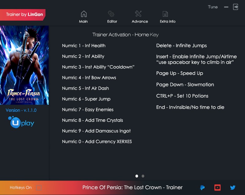
Task: Open the Advance tools icon
Action: pos(138,14)
